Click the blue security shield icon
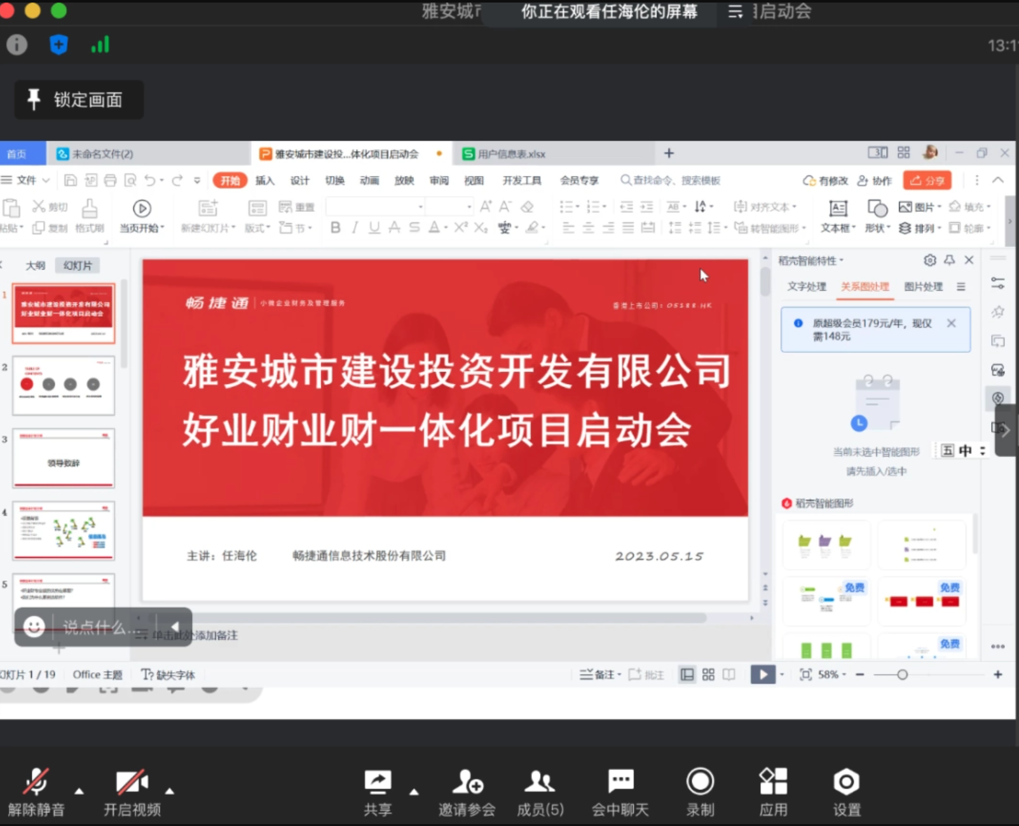 58,45
